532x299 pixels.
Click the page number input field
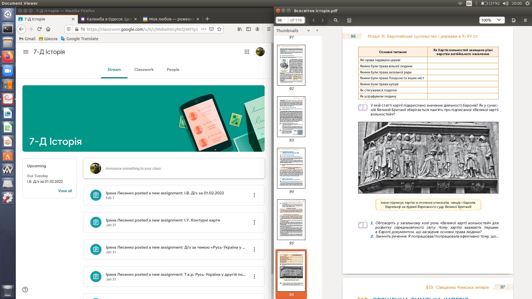(281, 20)
